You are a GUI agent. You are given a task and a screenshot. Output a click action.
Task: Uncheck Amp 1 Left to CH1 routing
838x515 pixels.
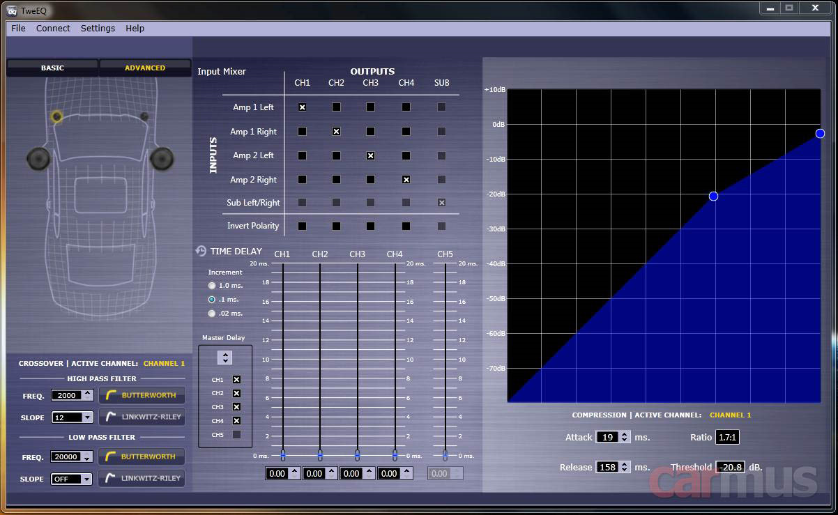point(302,107)
